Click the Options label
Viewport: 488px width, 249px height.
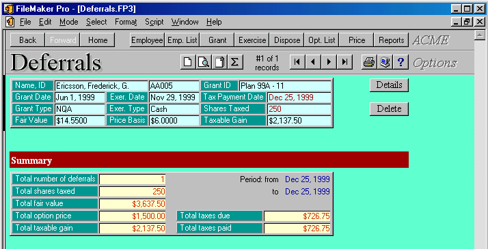pyautogui.click(x=435, y=63)
